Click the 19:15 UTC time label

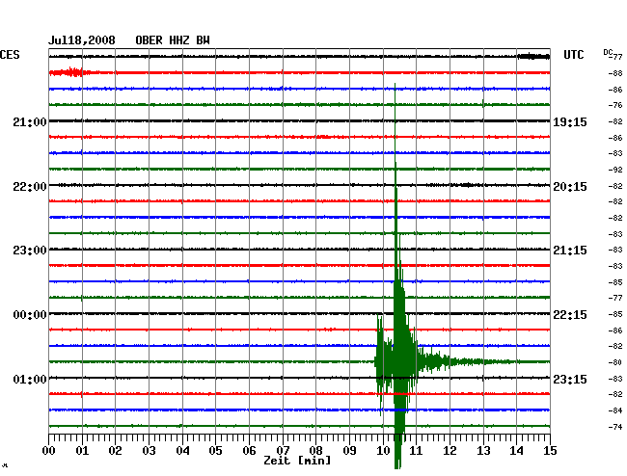click(x=570, y=122)
